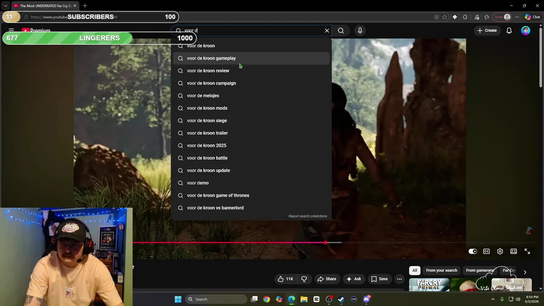Choose suggestion 'voor de kroon siege'

click(x=251, y=121)
